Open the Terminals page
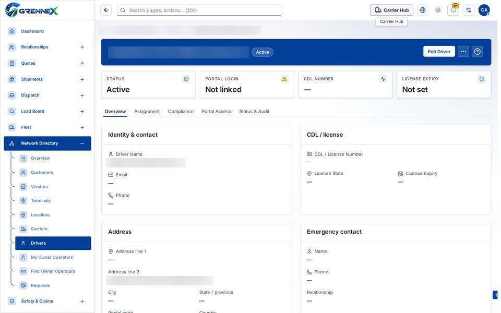The width and height of the screenshot is (501, 313). pos(53,200)
